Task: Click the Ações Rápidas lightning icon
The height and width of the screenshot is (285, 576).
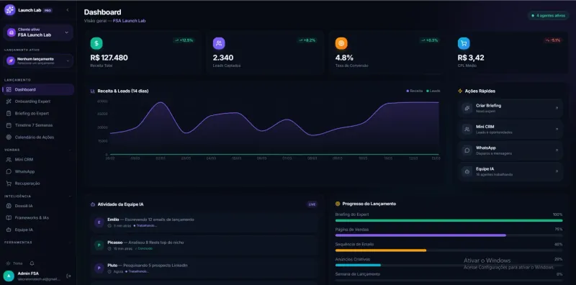Action: (x=460, y=91)
